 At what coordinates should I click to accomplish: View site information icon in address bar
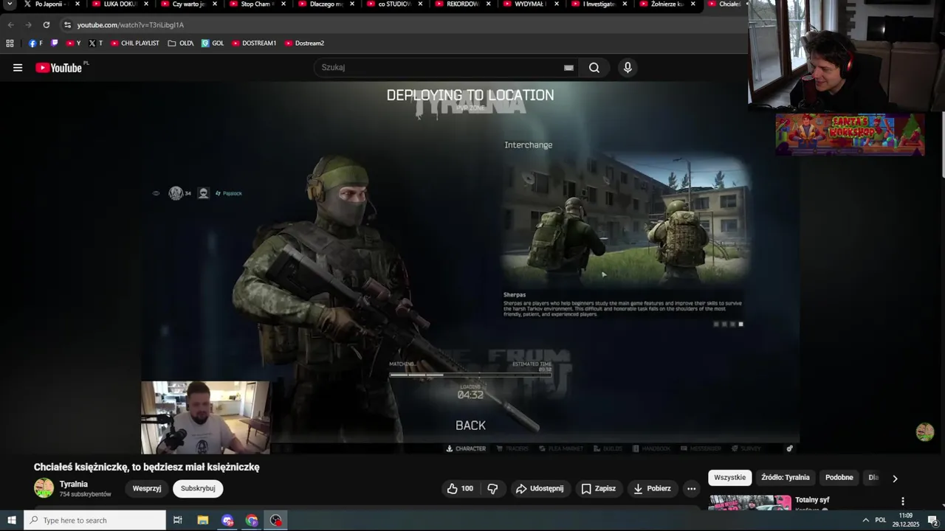point(67,25)
